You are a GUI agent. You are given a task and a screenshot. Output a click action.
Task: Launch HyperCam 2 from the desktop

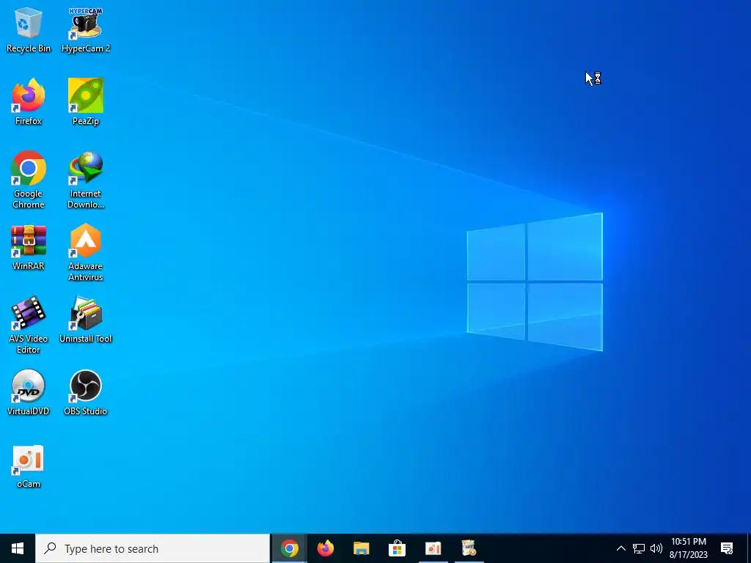(x=86, y=29)
